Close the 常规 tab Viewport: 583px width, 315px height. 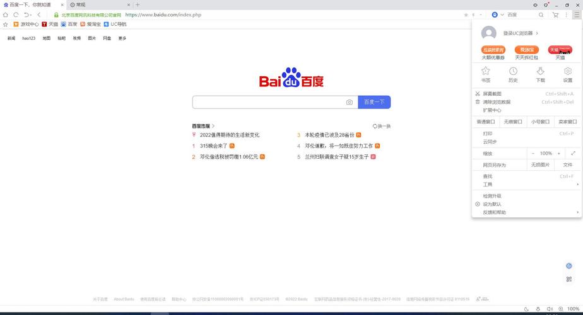tap(129, 5)
